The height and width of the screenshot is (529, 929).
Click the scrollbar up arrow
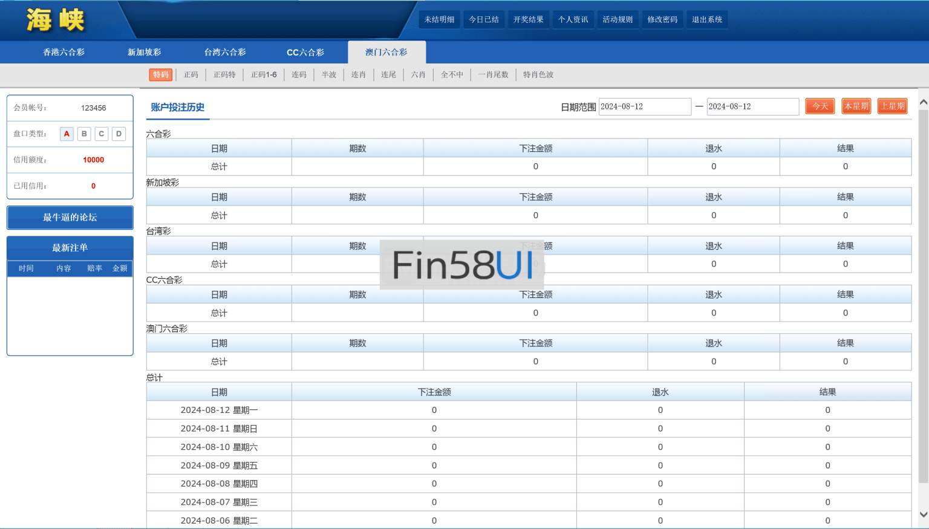click(x=923, y=102)
